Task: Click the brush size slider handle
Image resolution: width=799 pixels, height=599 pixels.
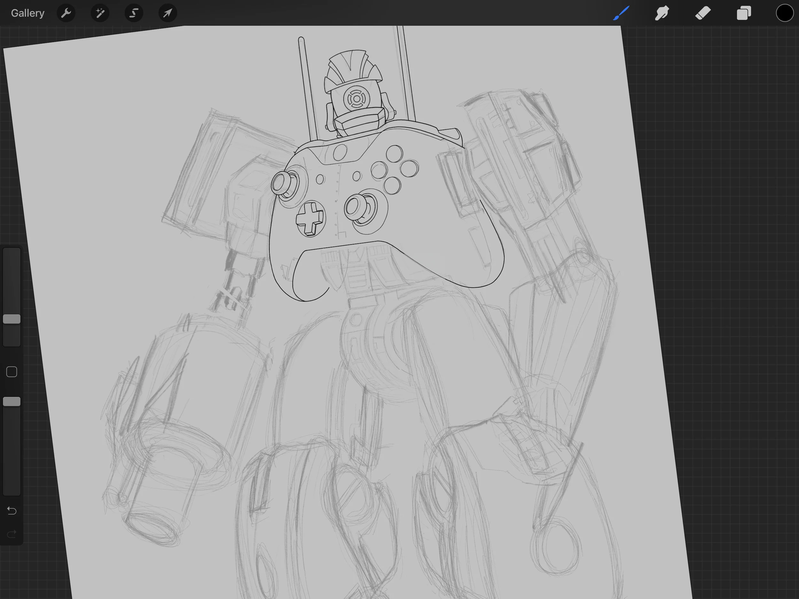Action: coord(12,319)
